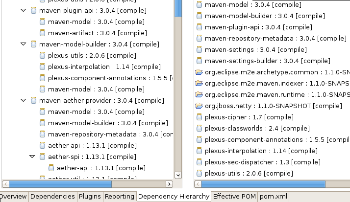Click the hierarchy tree horizontal scrollbar thumb
Image resolution: width=350 pixels, height=202 pixels.
[60, 184]
